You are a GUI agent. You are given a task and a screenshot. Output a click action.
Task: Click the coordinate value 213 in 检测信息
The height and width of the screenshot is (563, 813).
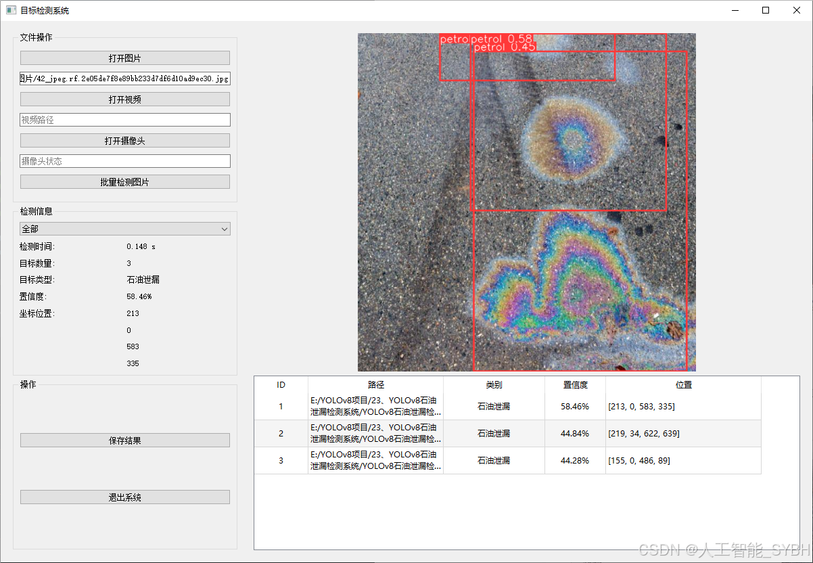point(133,314)
